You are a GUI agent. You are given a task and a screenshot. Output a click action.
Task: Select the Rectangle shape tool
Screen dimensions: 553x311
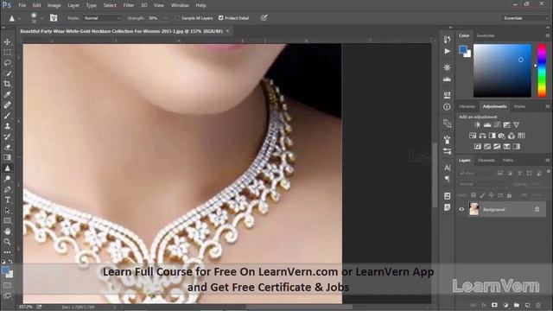coord(7,221)
